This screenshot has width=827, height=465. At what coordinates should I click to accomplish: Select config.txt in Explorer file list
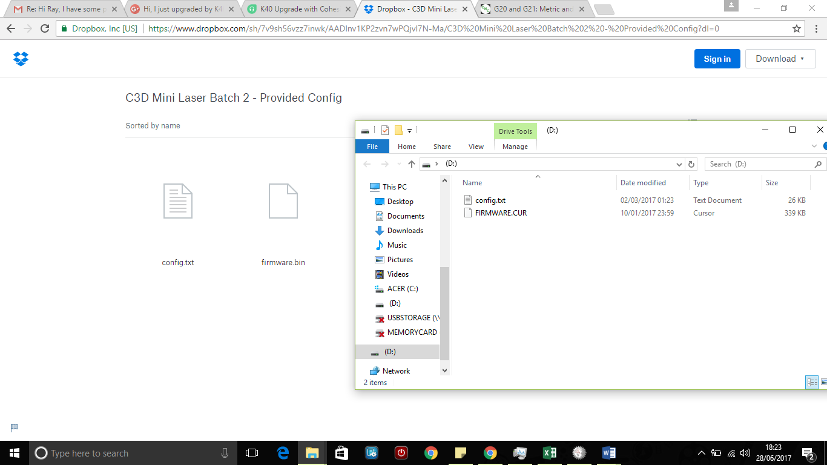tap(490, 200)
